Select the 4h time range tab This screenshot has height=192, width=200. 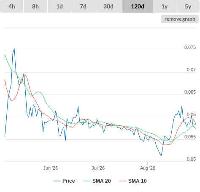(11, 6)
